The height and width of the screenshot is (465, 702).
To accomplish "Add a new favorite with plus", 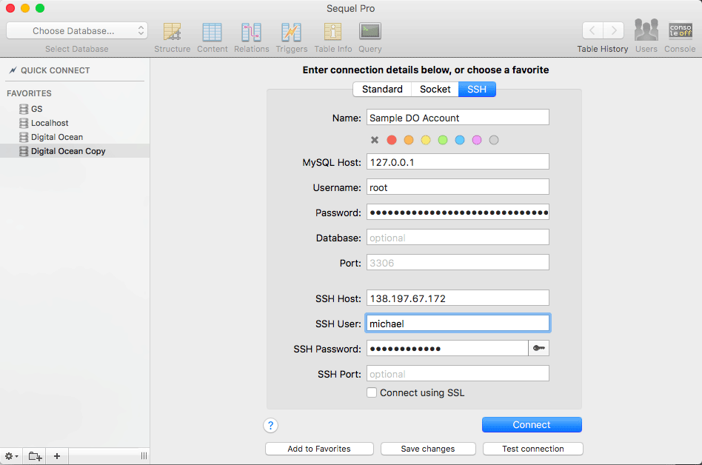I will pos(57,456).
